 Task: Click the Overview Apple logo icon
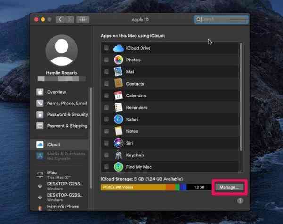click(40, 92)
